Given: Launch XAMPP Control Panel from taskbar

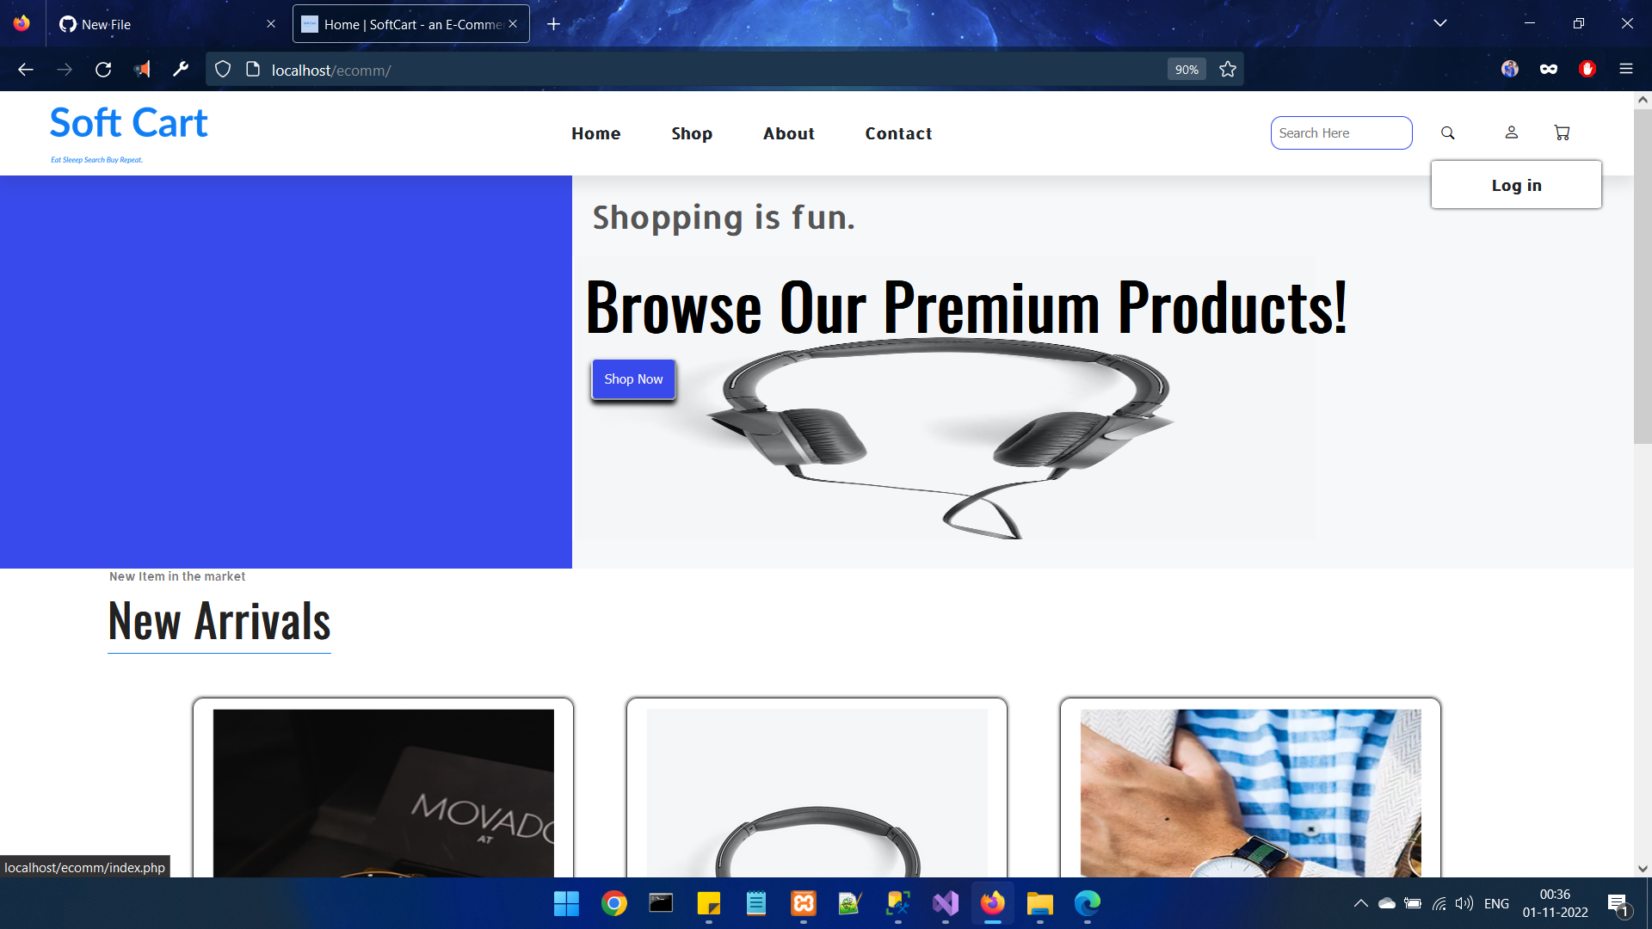Looking at the screenshot, I should point(804,904).
